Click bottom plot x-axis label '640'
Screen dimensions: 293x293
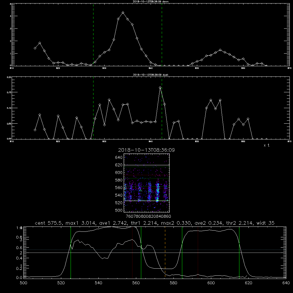click(x=286, y=283)
